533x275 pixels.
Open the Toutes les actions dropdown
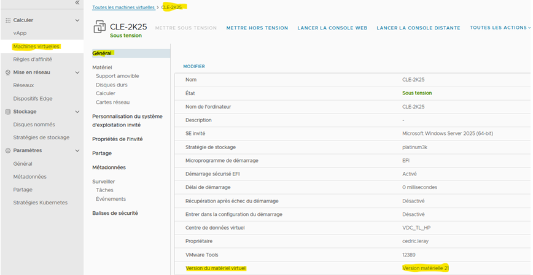click(x=500, y=28)
